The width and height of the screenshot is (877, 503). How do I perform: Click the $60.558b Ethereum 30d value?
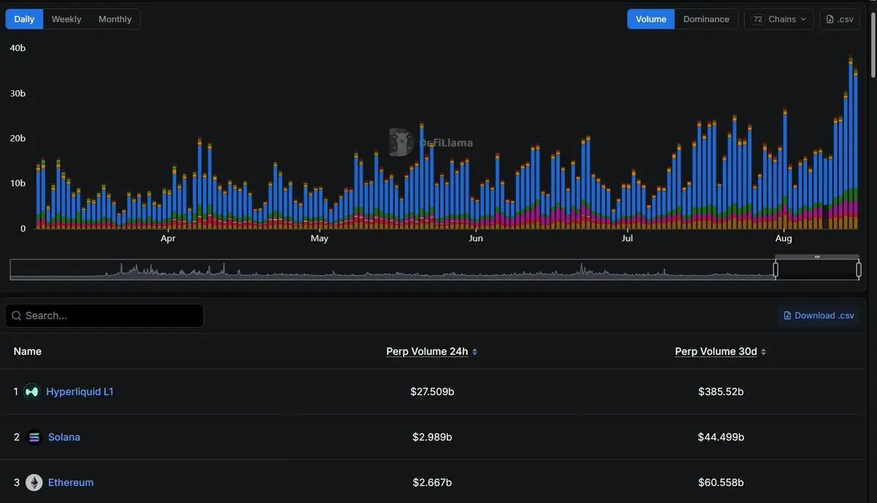[x=721, y=482]
